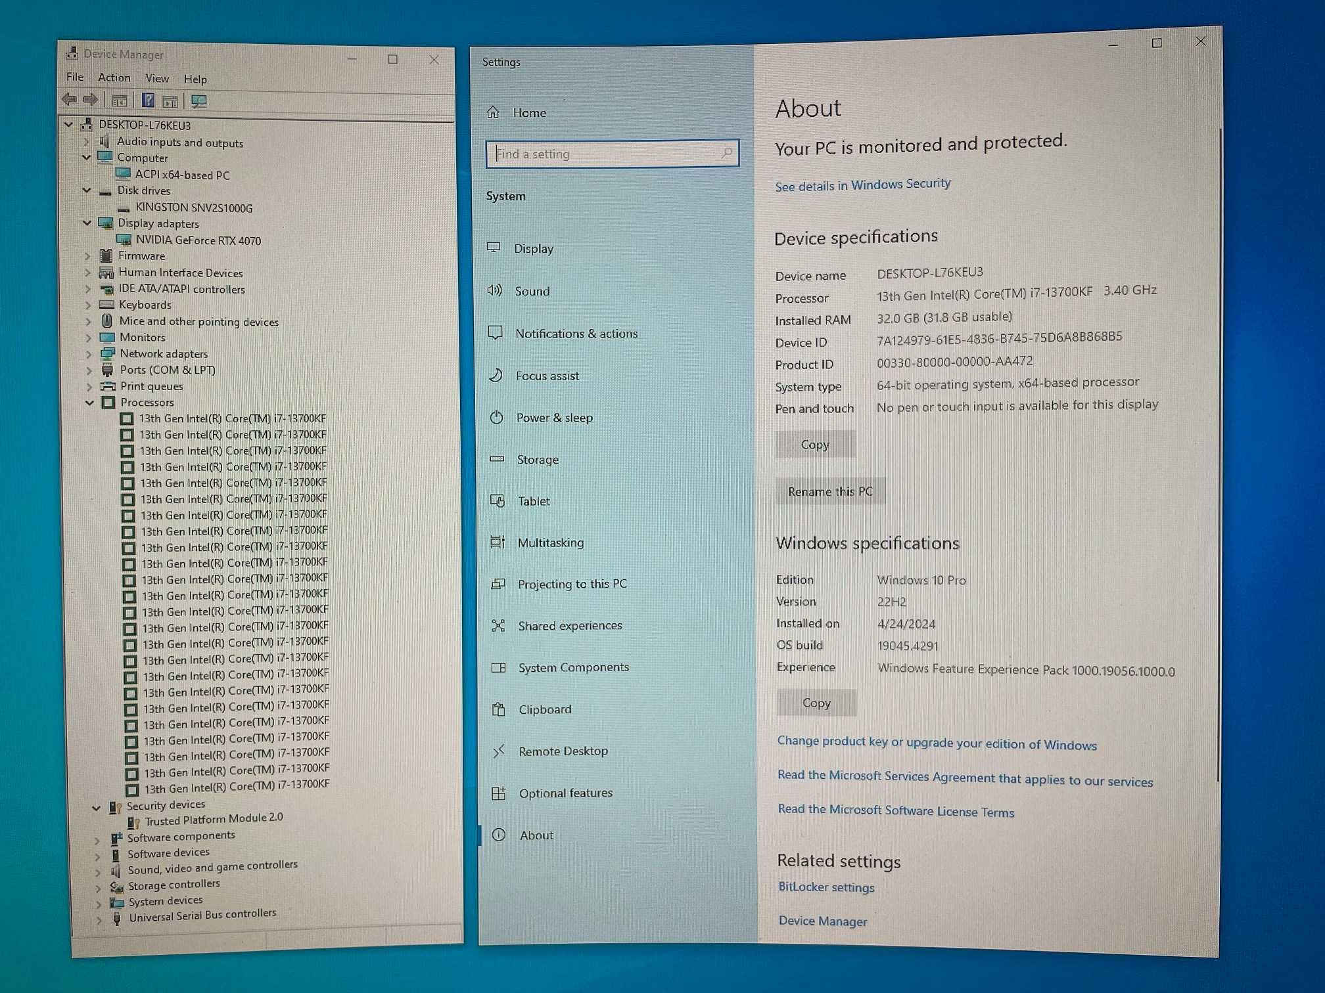Collapse the Display adapters node
Image resolution: width=1325 pixels, height=993 pixels.
pyautogui.click(x=87, y=223)
